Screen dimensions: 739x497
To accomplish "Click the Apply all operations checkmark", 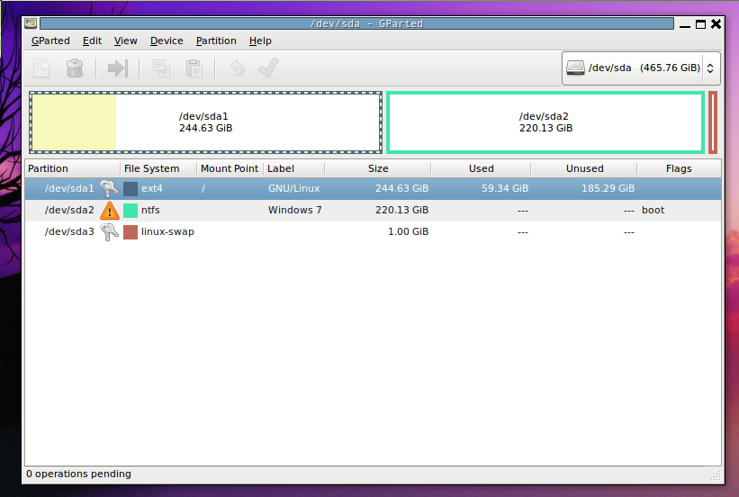I will click(x=268, y=68).
